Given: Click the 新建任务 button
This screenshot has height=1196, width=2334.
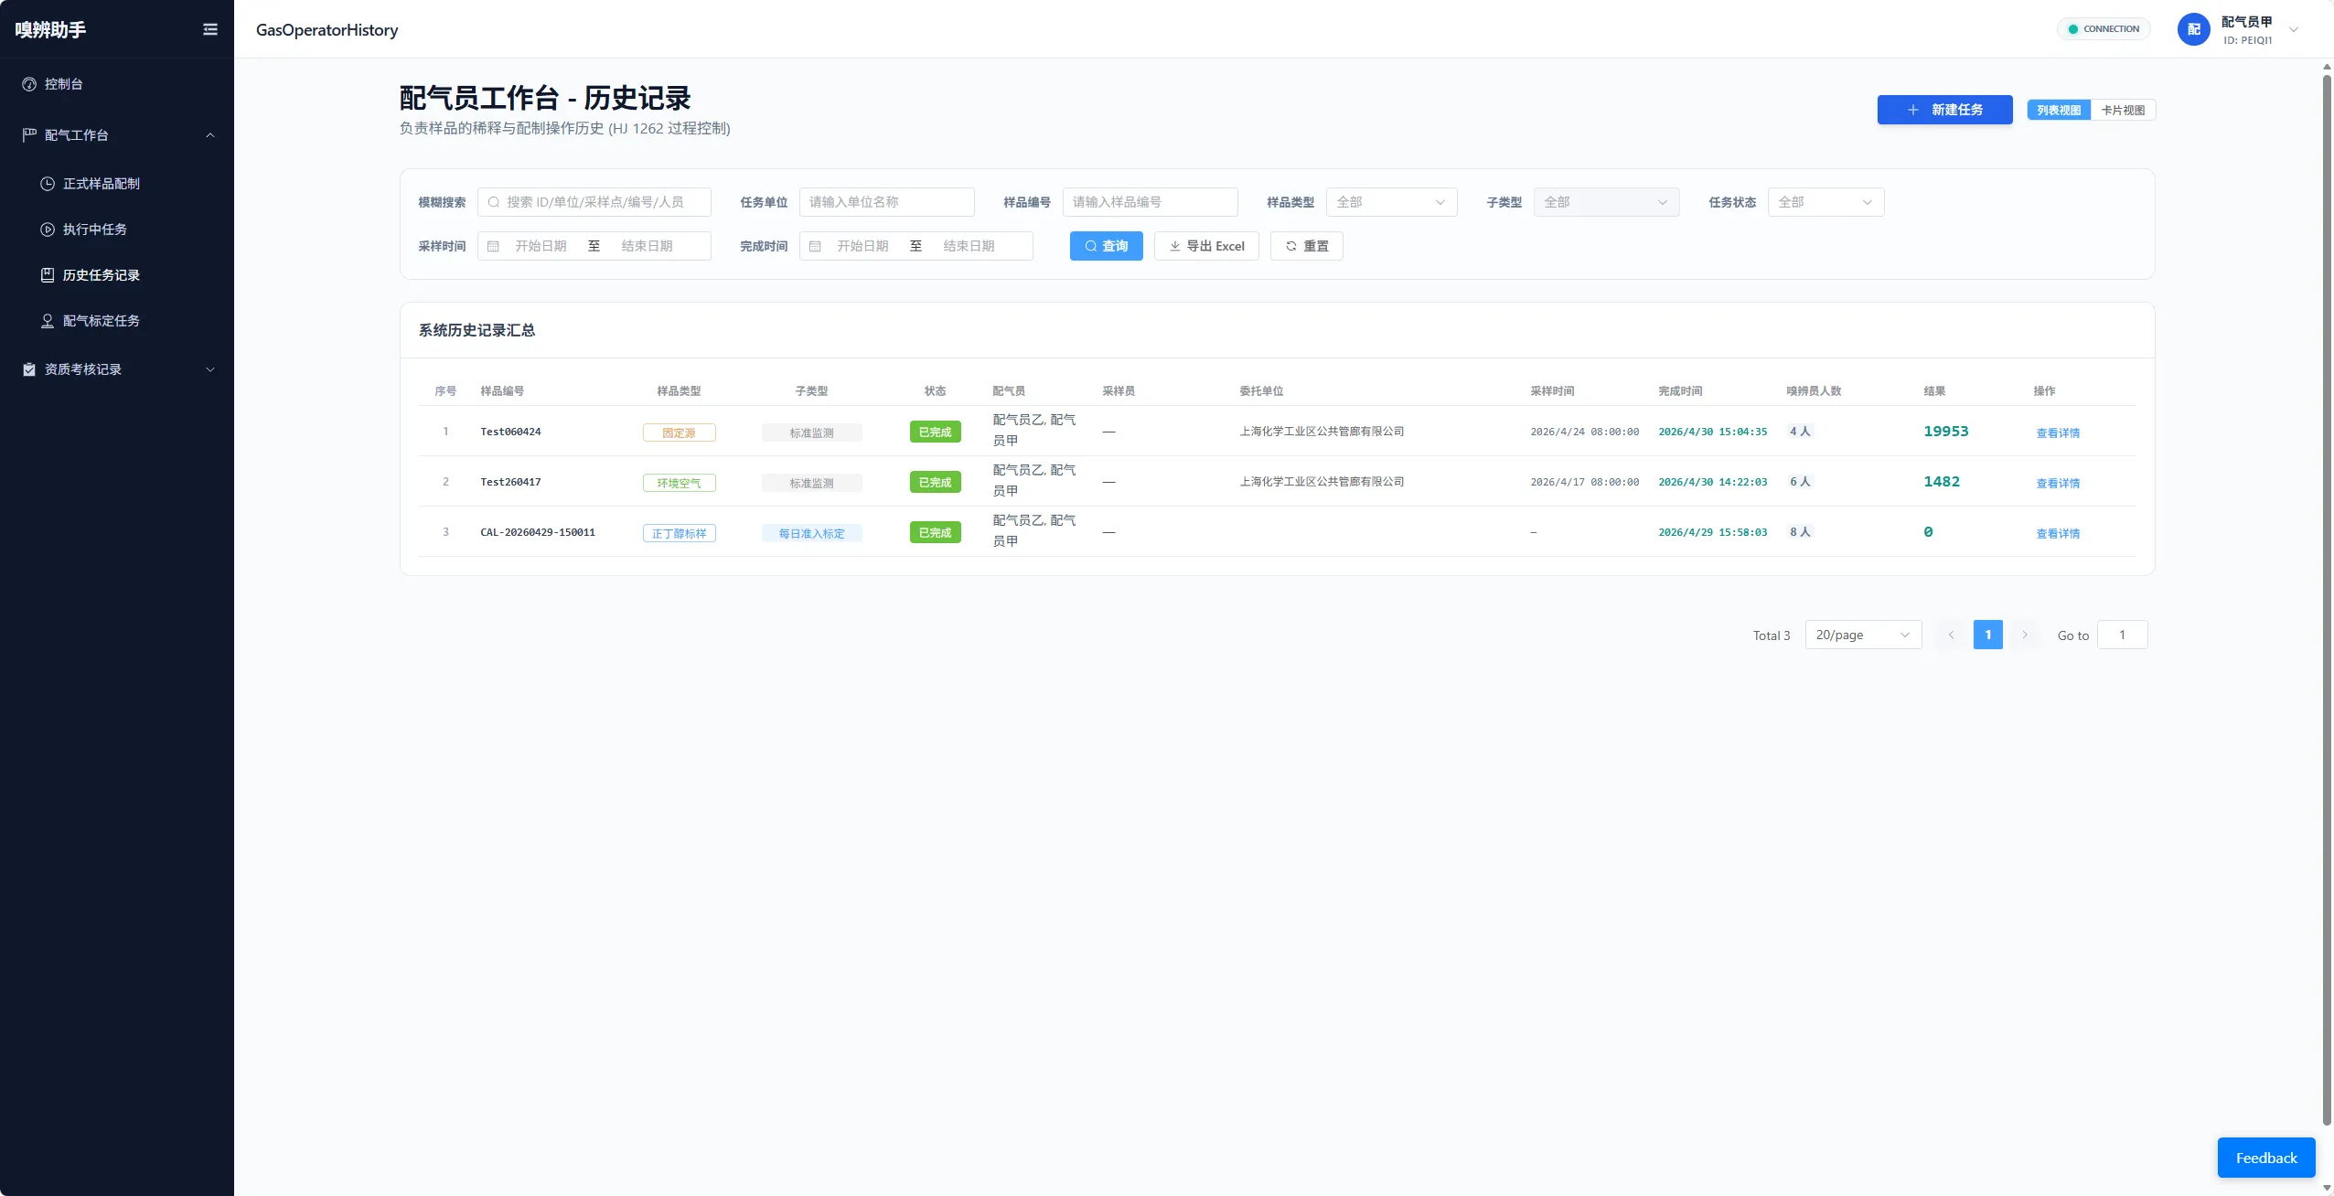Looking at the screenshot, I should pos(1944,110).
